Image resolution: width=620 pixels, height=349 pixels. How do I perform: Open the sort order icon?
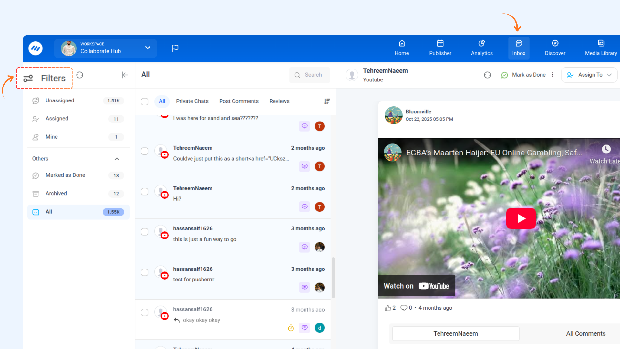coord(327,101)
